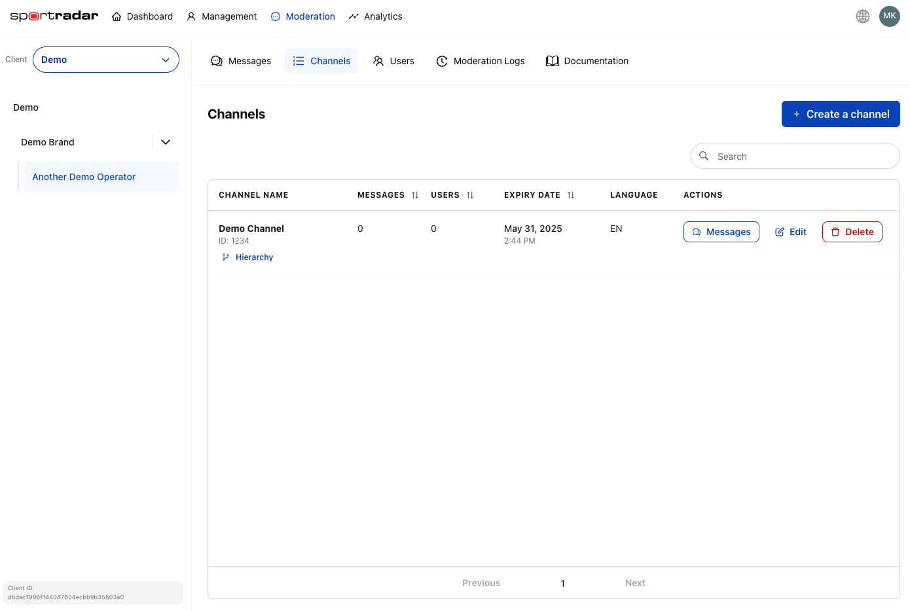Delete the Demo Channel
This screenshot has width=910, height=611.
(852, 232)
